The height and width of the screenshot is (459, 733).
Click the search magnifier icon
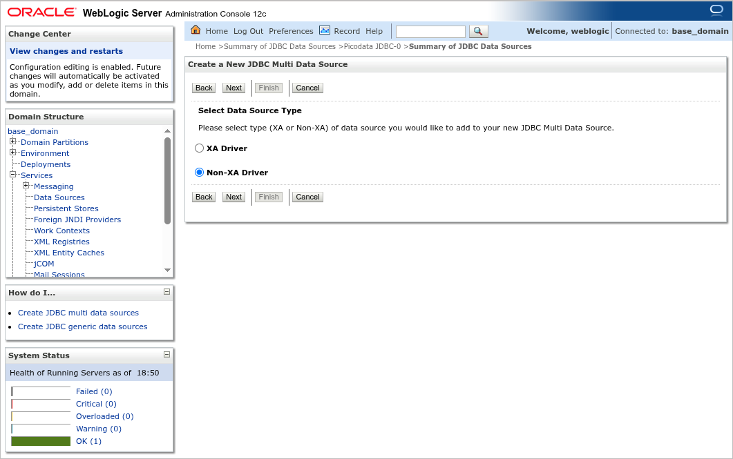tap(477, 30)
